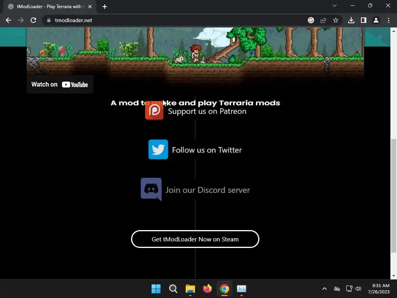Click Watch on YouTube overlay
This screenshot has height=298, width=397.
coord(60,84)
